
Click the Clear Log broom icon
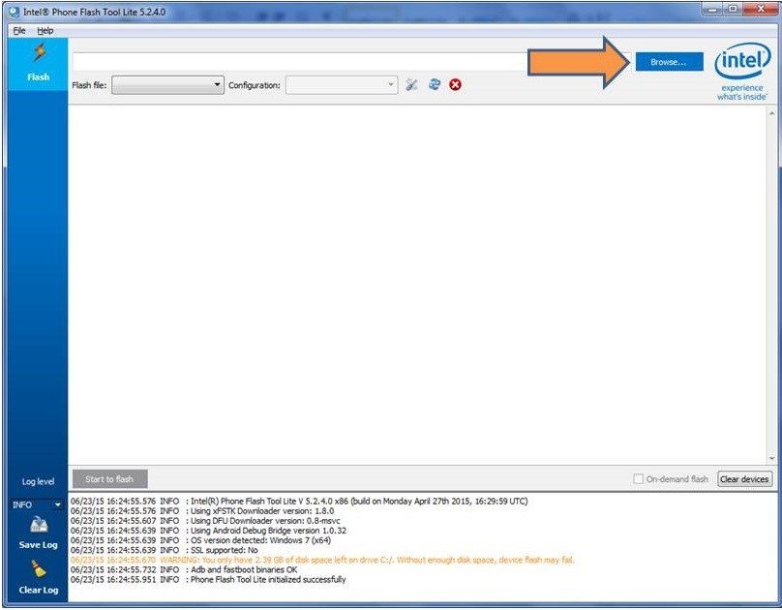(x=39, y=569)
